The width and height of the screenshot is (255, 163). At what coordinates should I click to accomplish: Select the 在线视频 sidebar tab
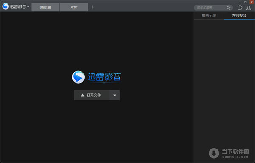(x=239, y=16)
